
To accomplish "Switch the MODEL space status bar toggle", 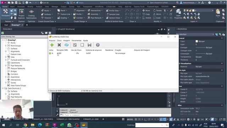I will tap(130, 119).
